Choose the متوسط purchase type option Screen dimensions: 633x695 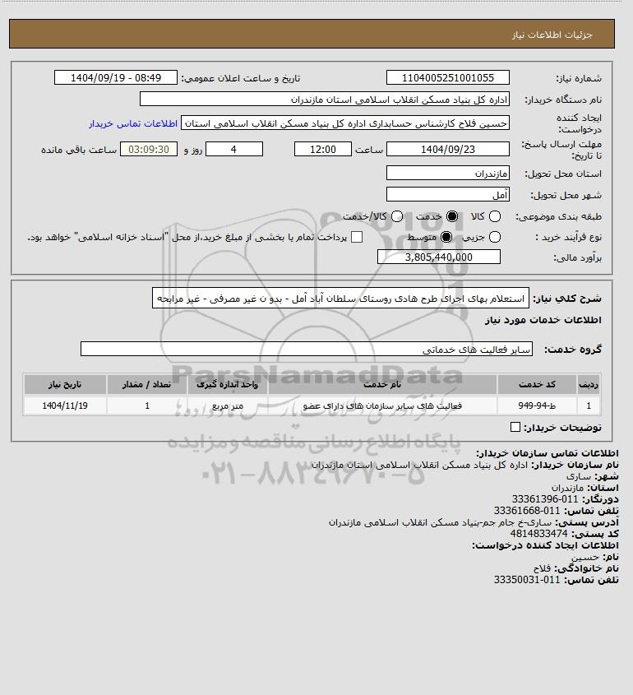(446, 237)
